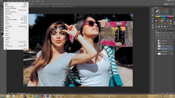Delete layer using the trash icon
Screen dimensions: 175x98
[x=172, y=94]
